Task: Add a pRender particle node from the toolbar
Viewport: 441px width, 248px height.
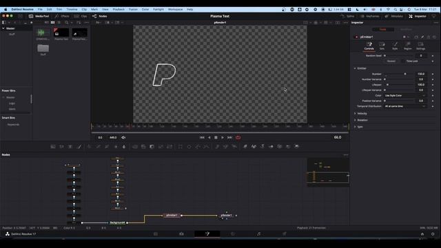Action: point(234,147)
